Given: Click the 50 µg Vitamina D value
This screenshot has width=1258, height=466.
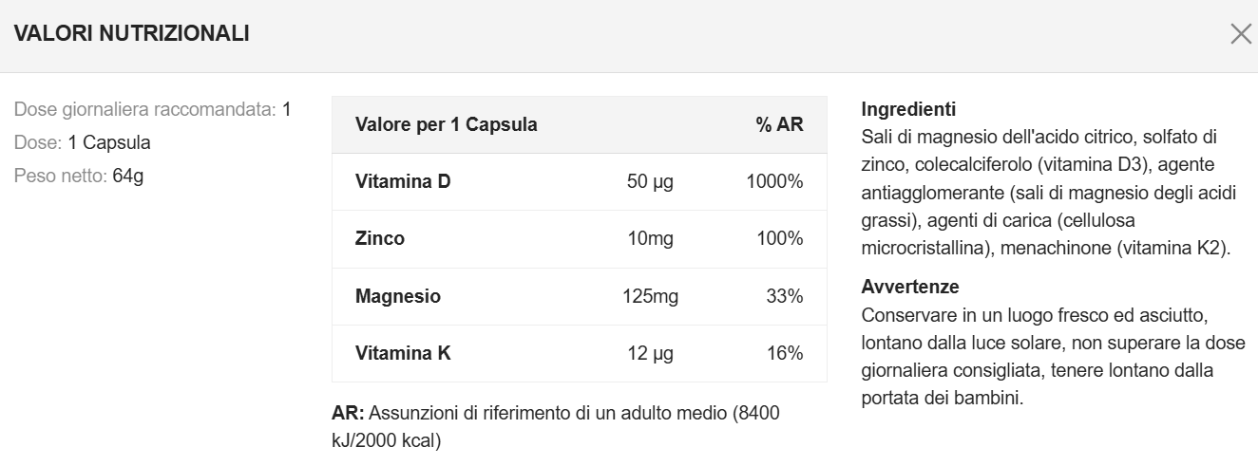Looking at the screenshot, I should [650, 181].
